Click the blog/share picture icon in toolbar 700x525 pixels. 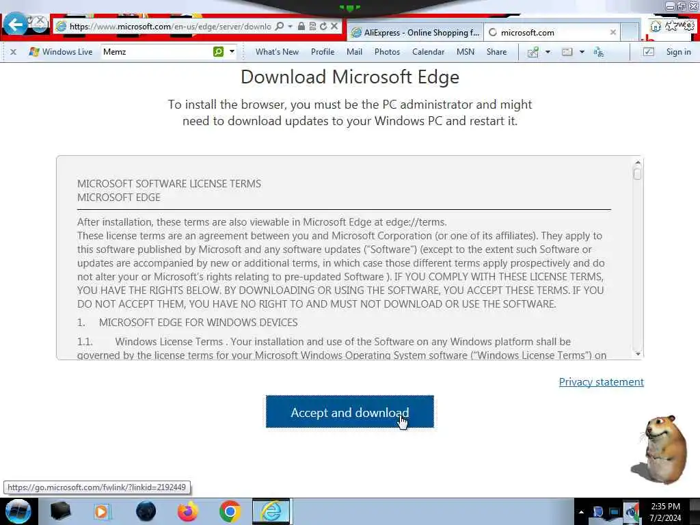click(533, 52)
